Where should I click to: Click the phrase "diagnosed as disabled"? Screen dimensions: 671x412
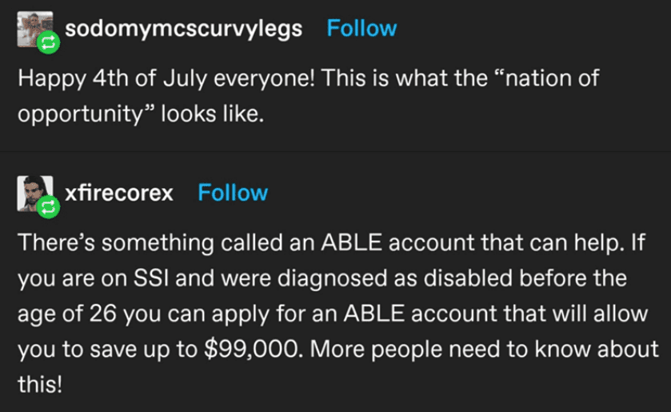click(x=394, y=278)
